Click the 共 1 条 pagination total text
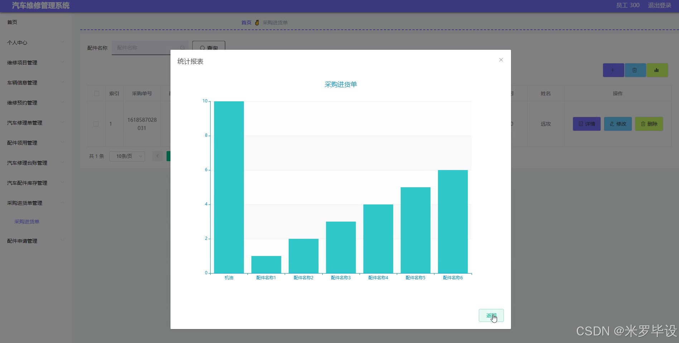This screenshot has width=679, height=343. point(96,156)
